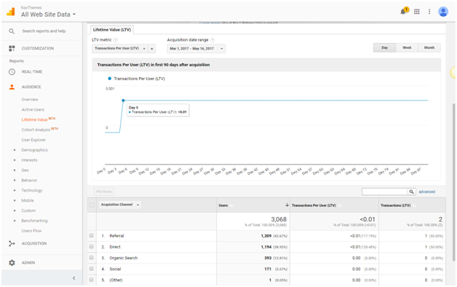Click the LTV metric help icon
457x287 pixels.
(115, 40)
